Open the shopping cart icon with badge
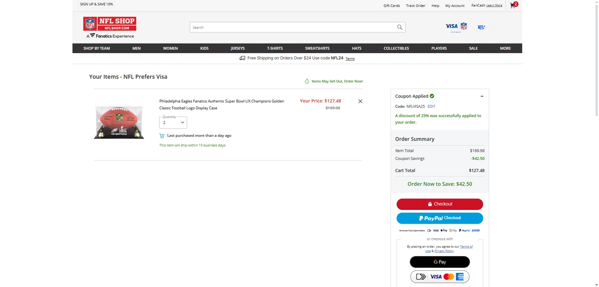Screen dimensions: 599x287 pos(514,5)
